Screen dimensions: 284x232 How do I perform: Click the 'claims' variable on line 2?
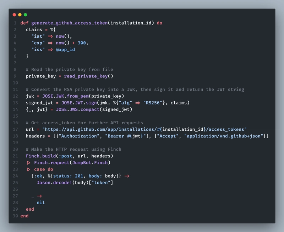[34, 29]
